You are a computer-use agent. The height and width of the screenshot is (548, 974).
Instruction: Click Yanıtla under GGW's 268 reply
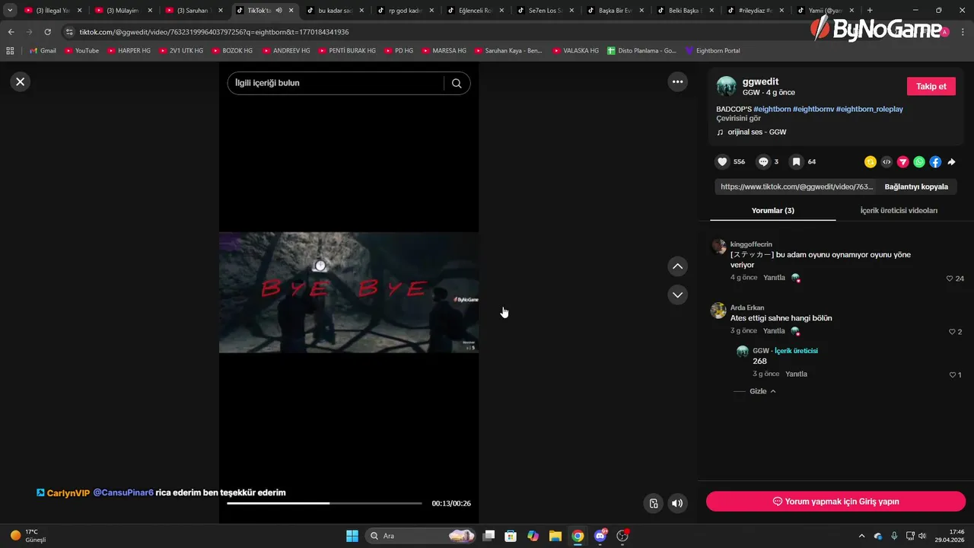(796, 374)
